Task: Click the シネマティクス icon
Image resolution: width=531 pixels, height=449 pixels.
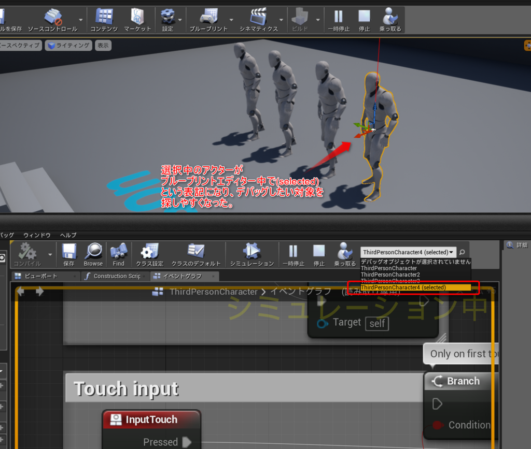Action: coord(258,16)
